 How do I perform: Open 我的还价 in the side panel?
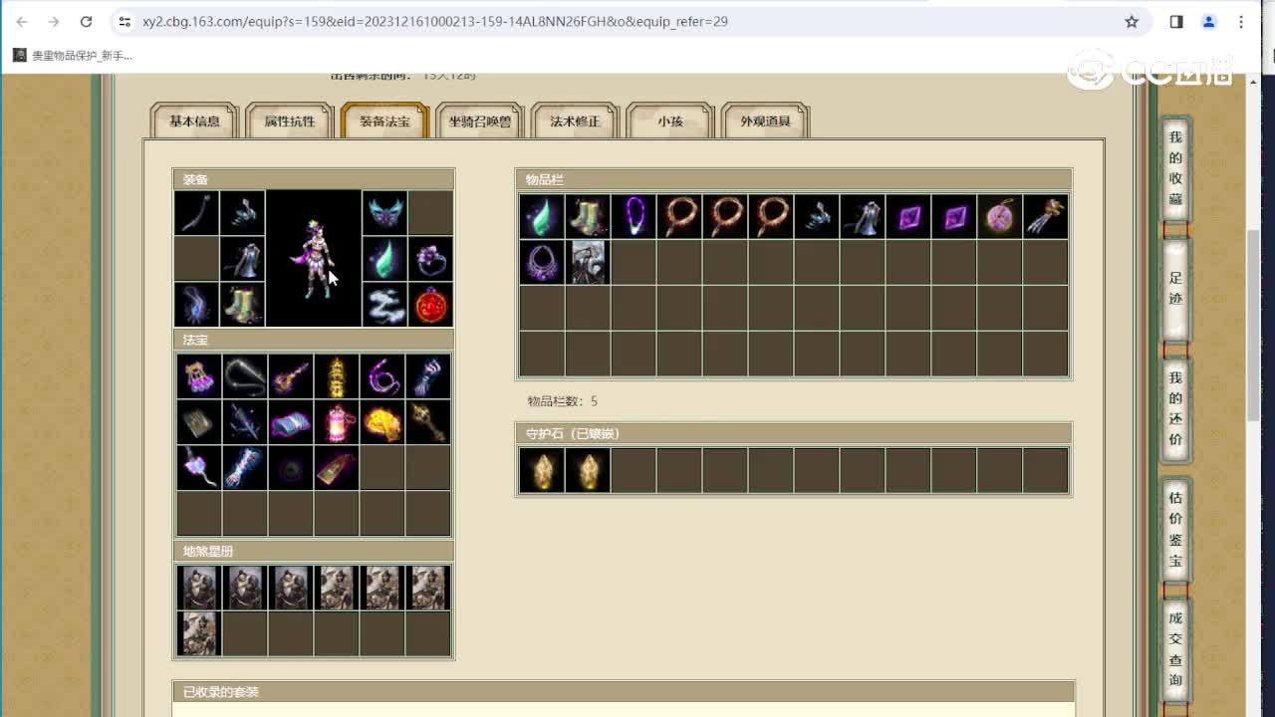click(1175, 409)
